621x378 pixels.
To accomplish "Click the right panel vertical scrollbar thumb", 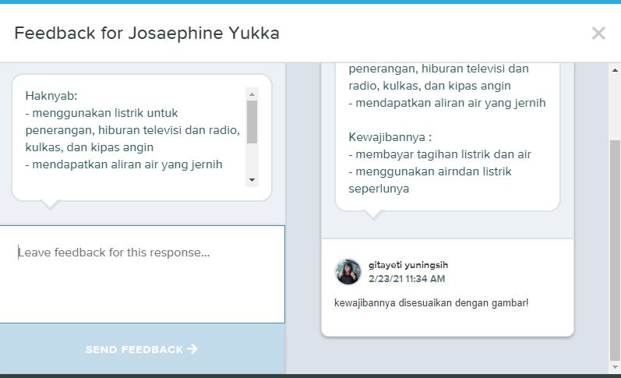I will (615, 250).
